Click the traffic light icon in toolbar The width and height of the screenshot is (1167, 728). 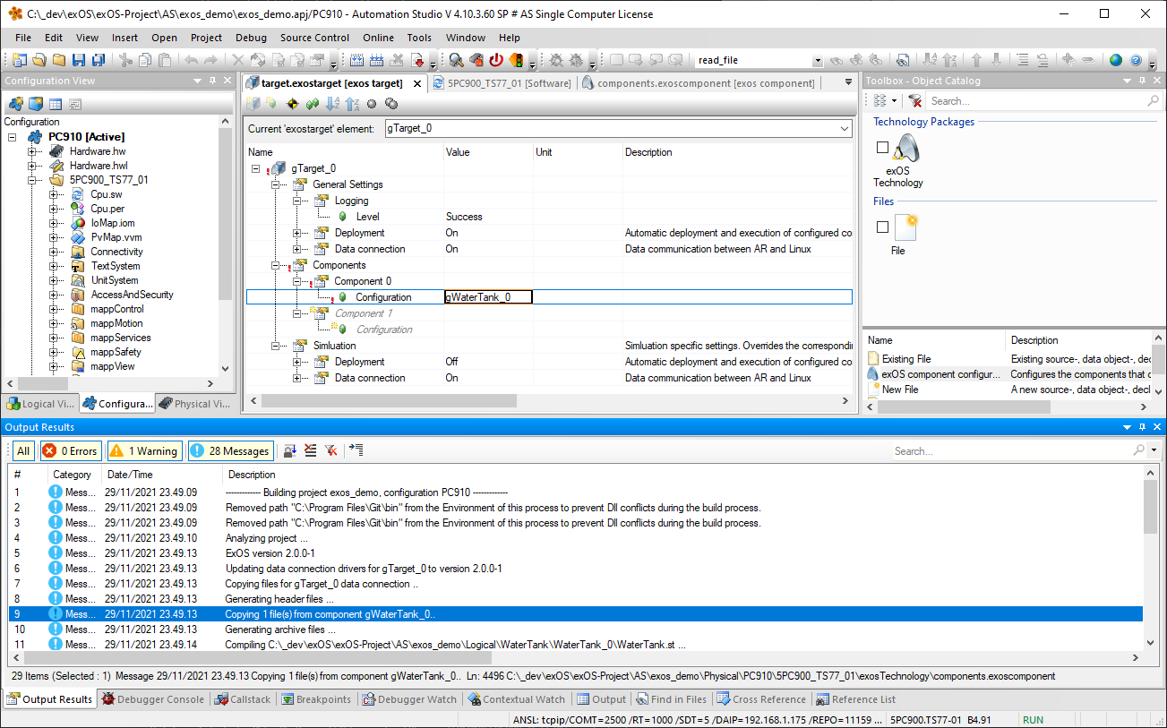[x=517, y=60]
